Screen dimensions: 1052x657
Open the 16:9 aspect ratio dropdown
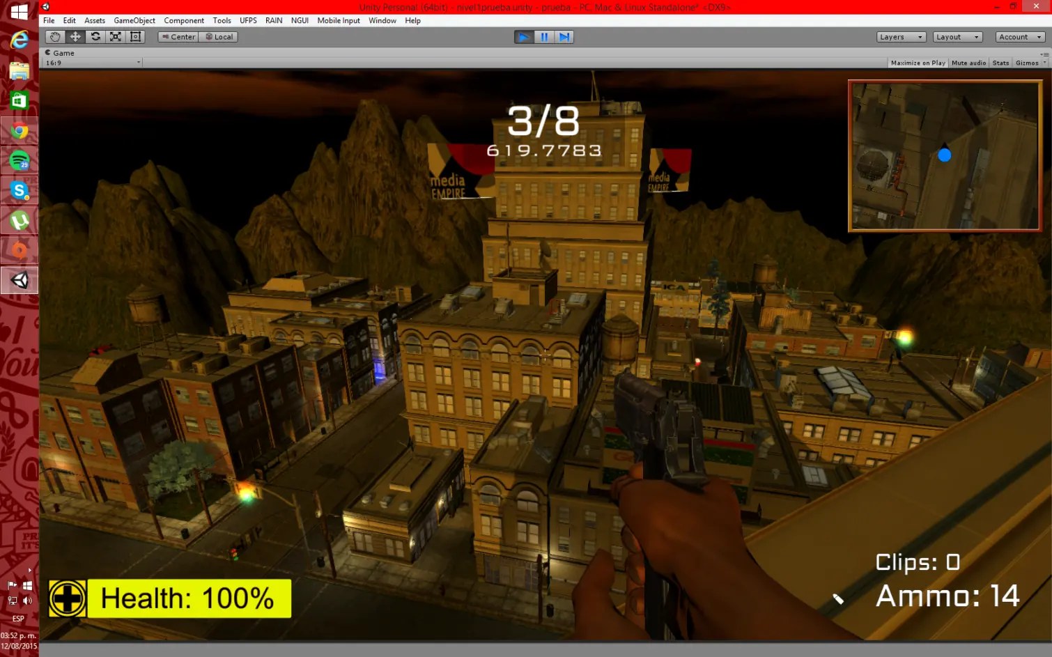click(93, 63)
